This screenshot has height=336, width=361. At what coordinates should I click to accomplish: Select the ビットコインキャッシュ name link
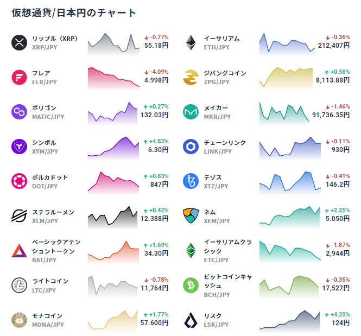[x=228, y=281]
